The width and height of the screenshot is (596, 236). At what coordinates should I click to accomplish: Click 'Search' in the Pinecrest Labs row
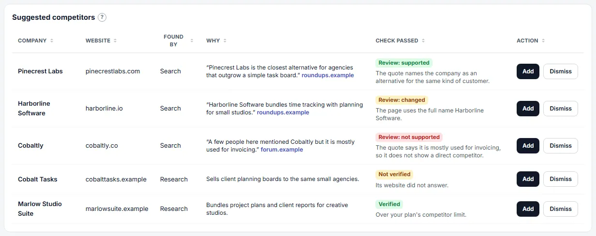coord(170,71)
